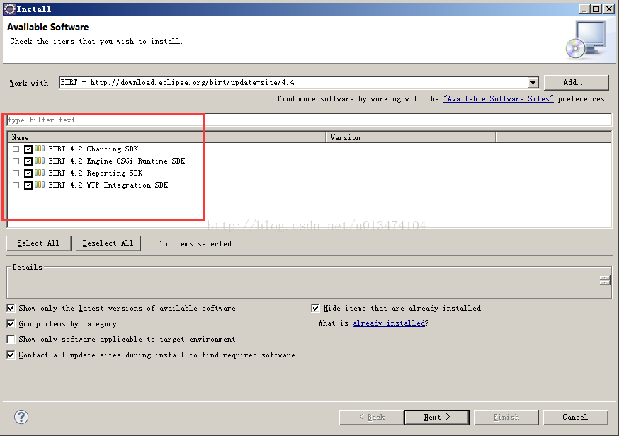Click the type filter text field
This screenshot has height=436, width=619.
(309, 120)
